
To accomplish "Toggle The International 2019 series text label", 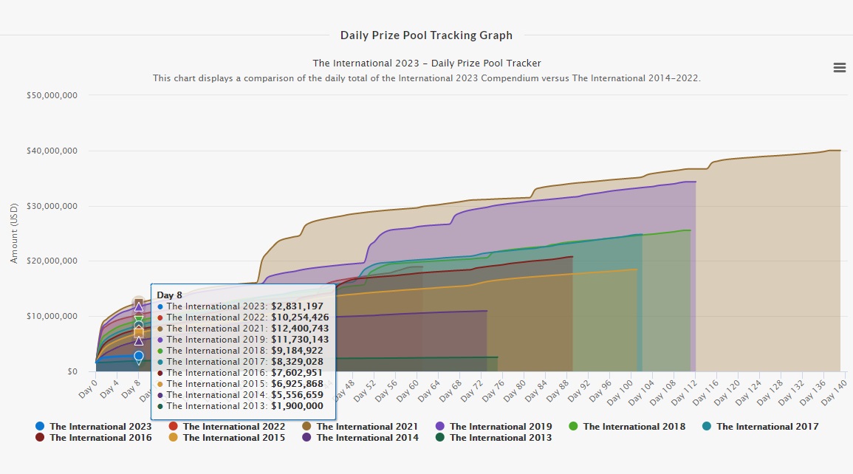I will [500, 427].
